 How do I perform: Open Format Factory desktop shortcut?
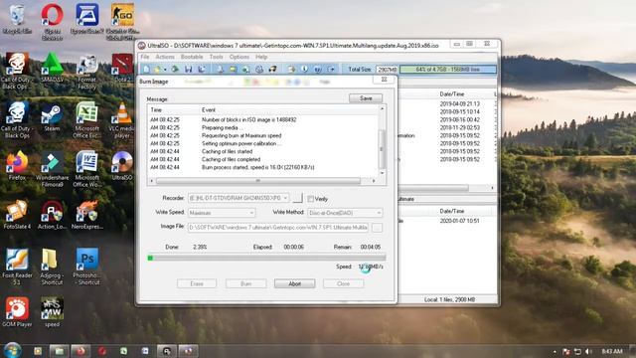coord(86,71)
